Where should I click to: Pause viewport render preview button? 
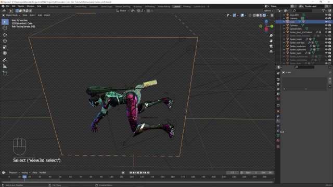(272, 15)
